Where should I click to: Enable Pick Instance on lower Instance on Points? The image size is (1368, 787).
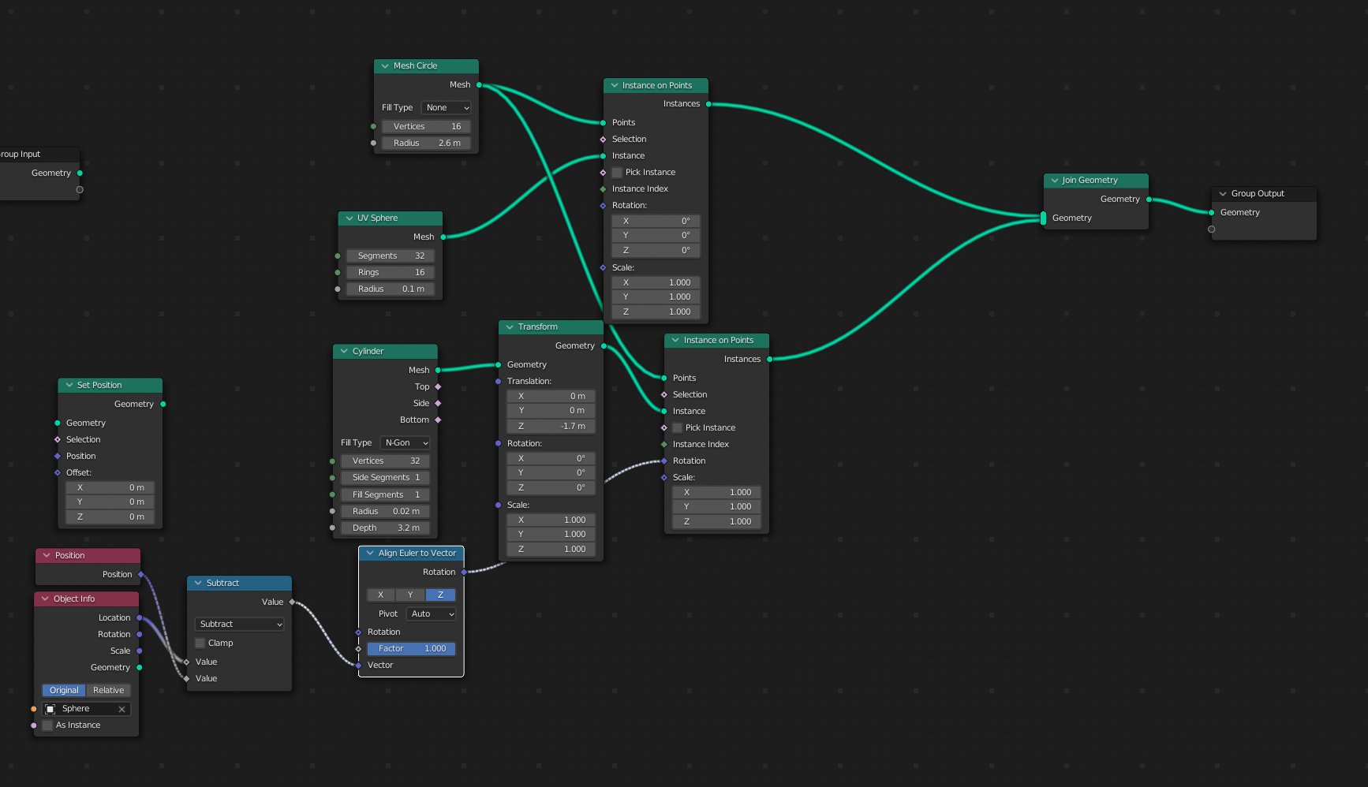click(x=677, y=428)
